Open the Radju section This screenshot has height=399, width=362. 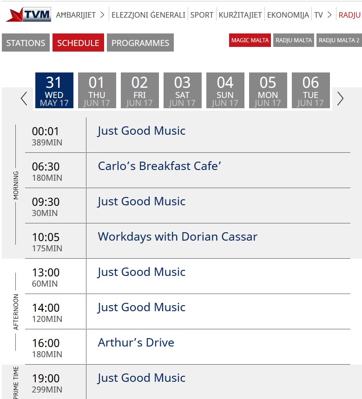pyautogui.click(x=349, y=15)
